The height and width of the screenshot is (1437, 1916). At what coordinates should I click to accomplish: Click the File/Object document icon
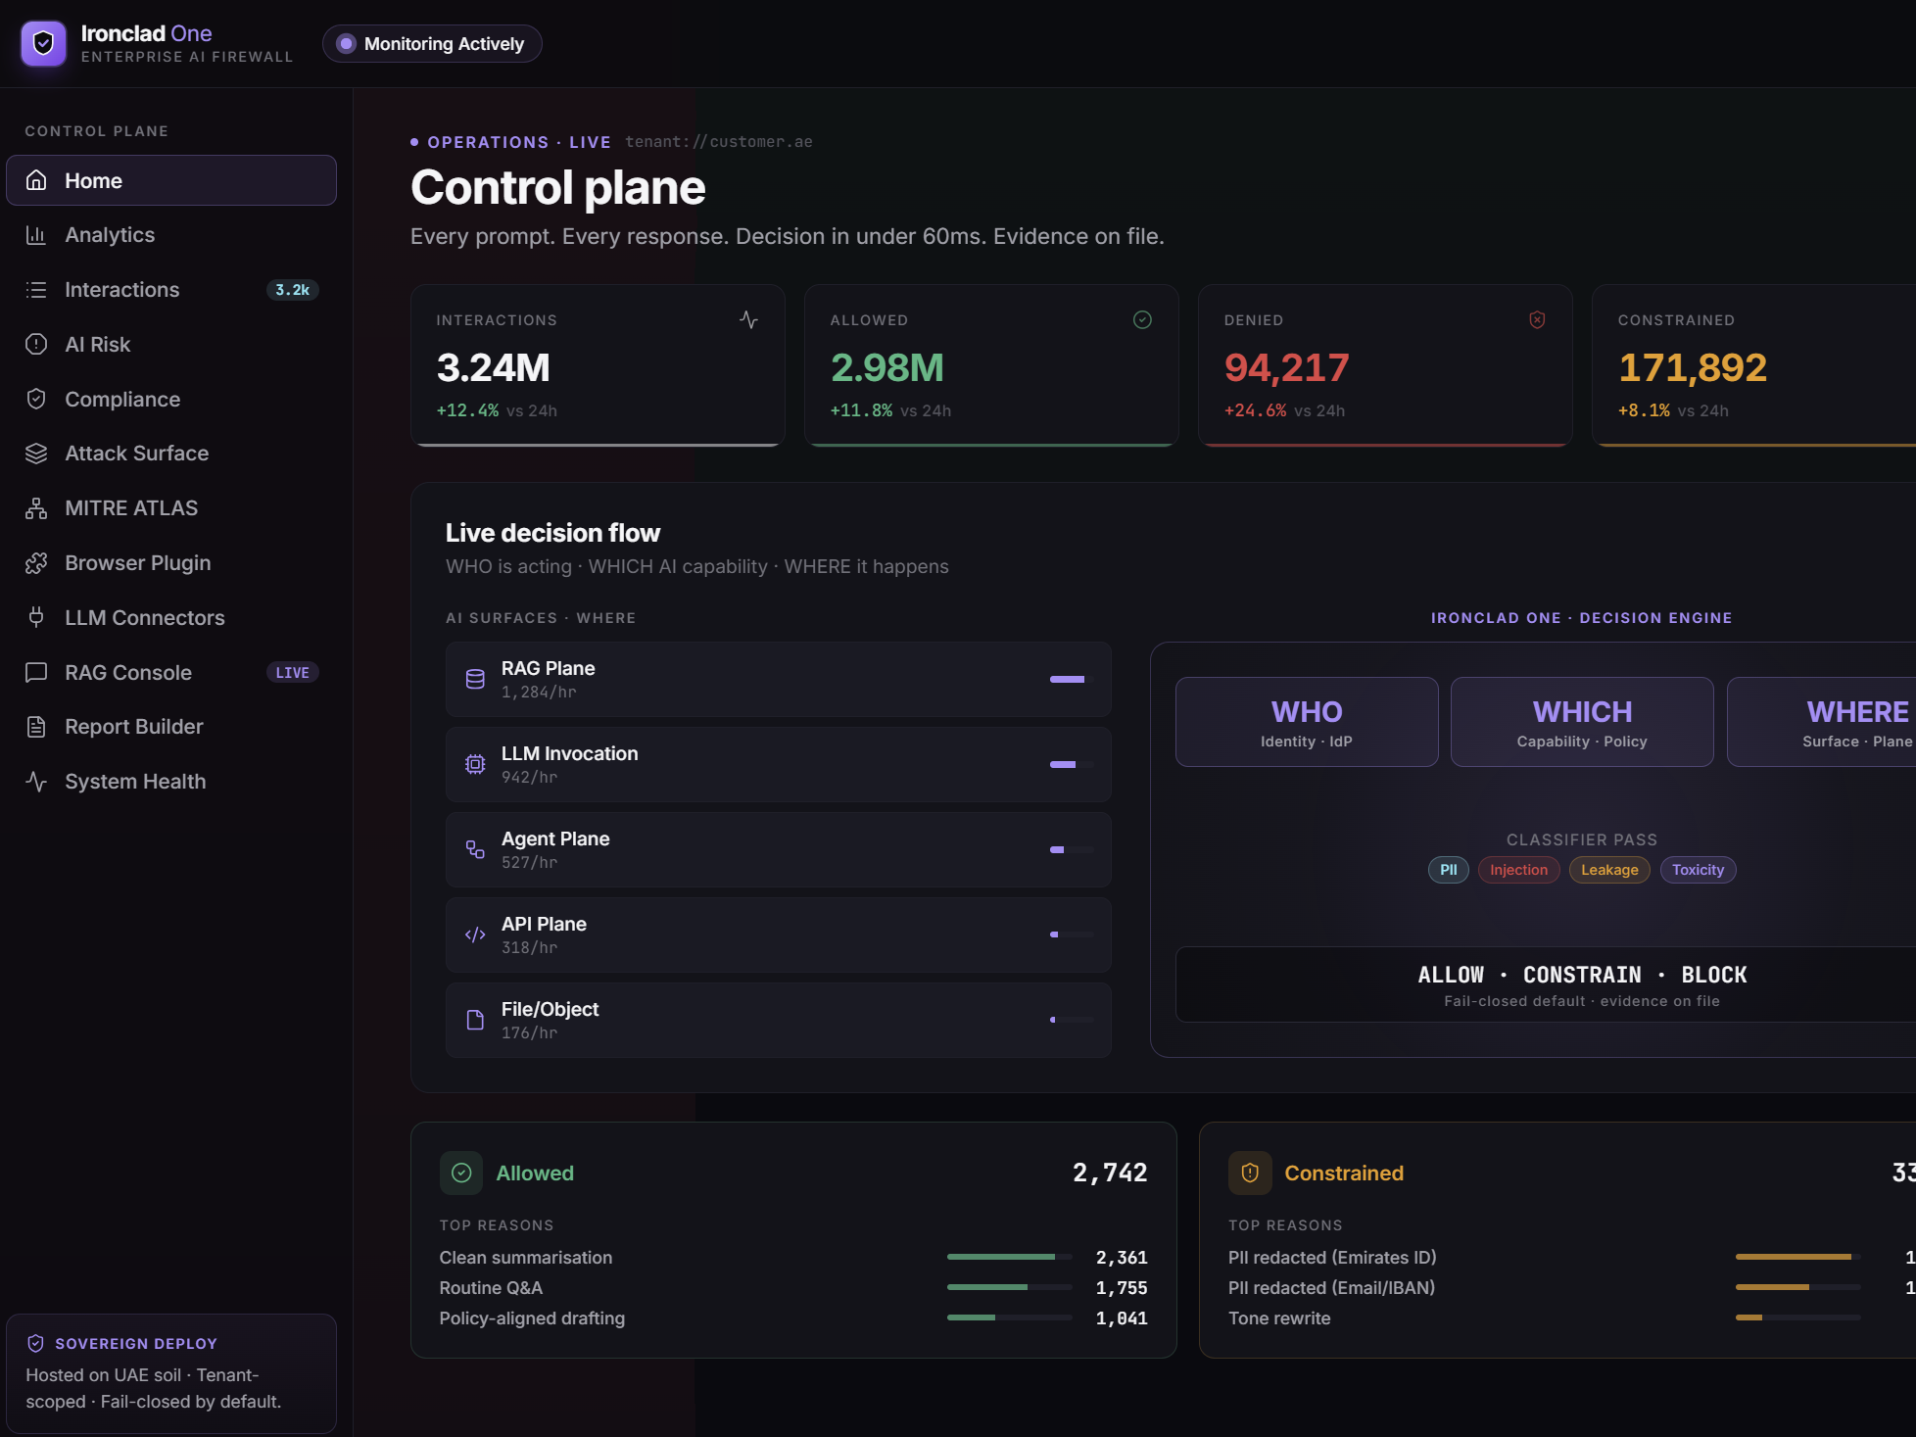475,1021
